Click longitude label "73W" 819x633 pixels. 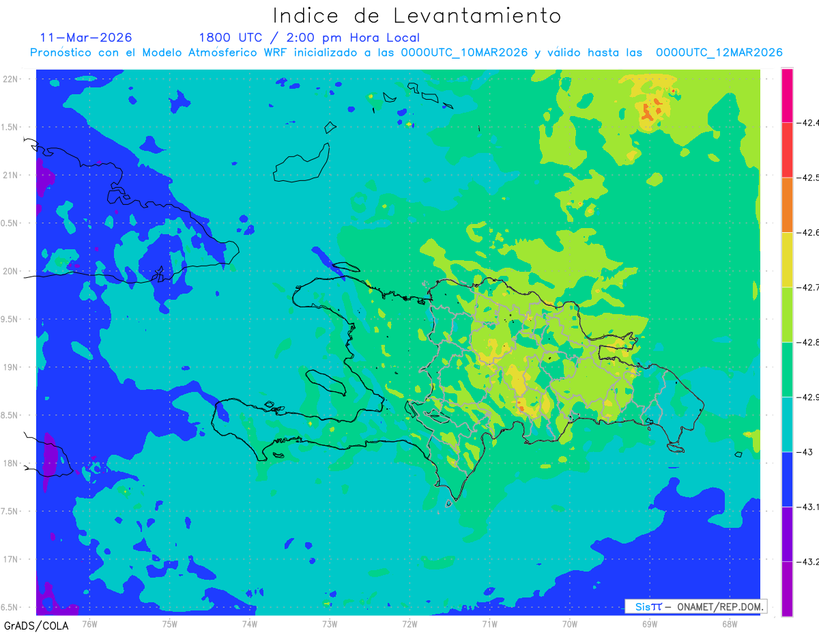(330, 624)
